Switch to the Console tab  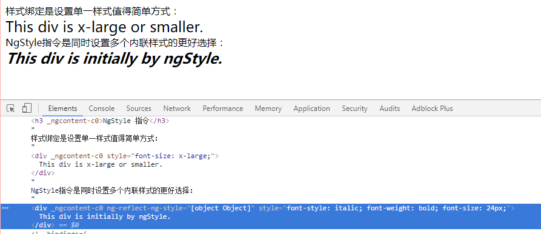tap(101, 109)
